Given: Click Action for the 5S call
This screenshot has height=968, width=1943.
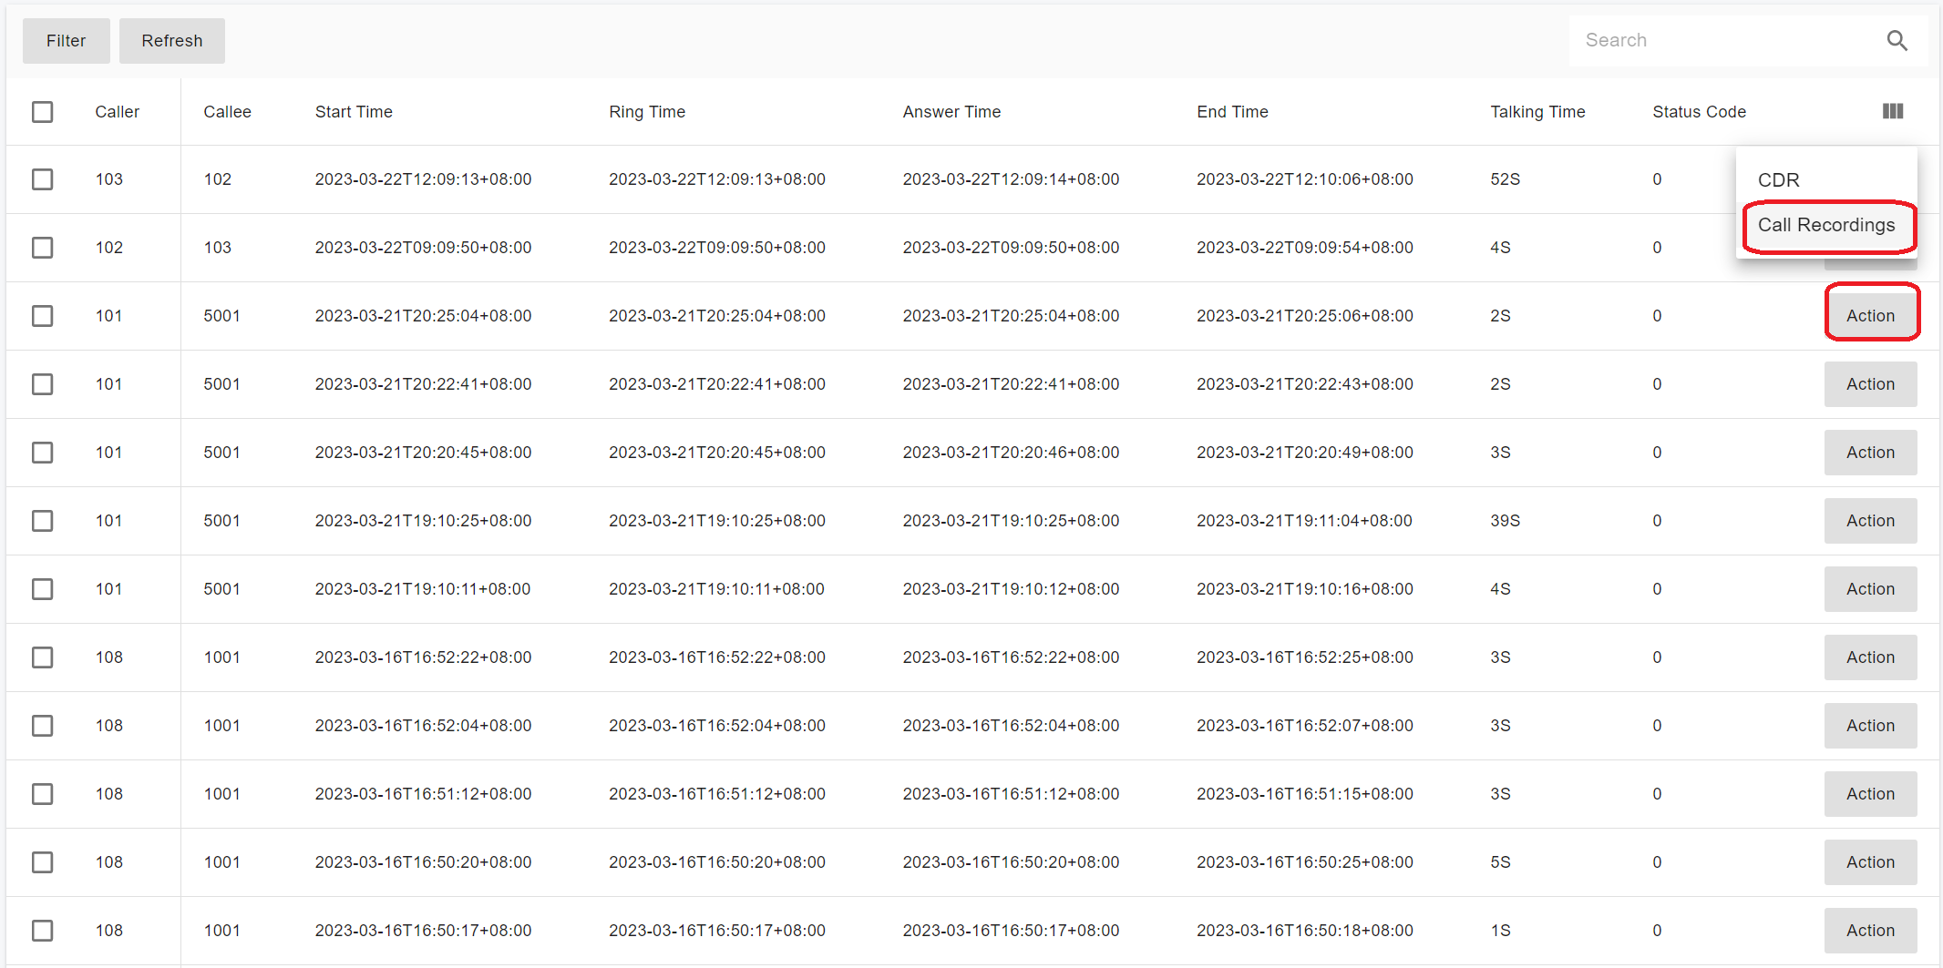Looking at the screenshot, I should [x=1870, y=862].
